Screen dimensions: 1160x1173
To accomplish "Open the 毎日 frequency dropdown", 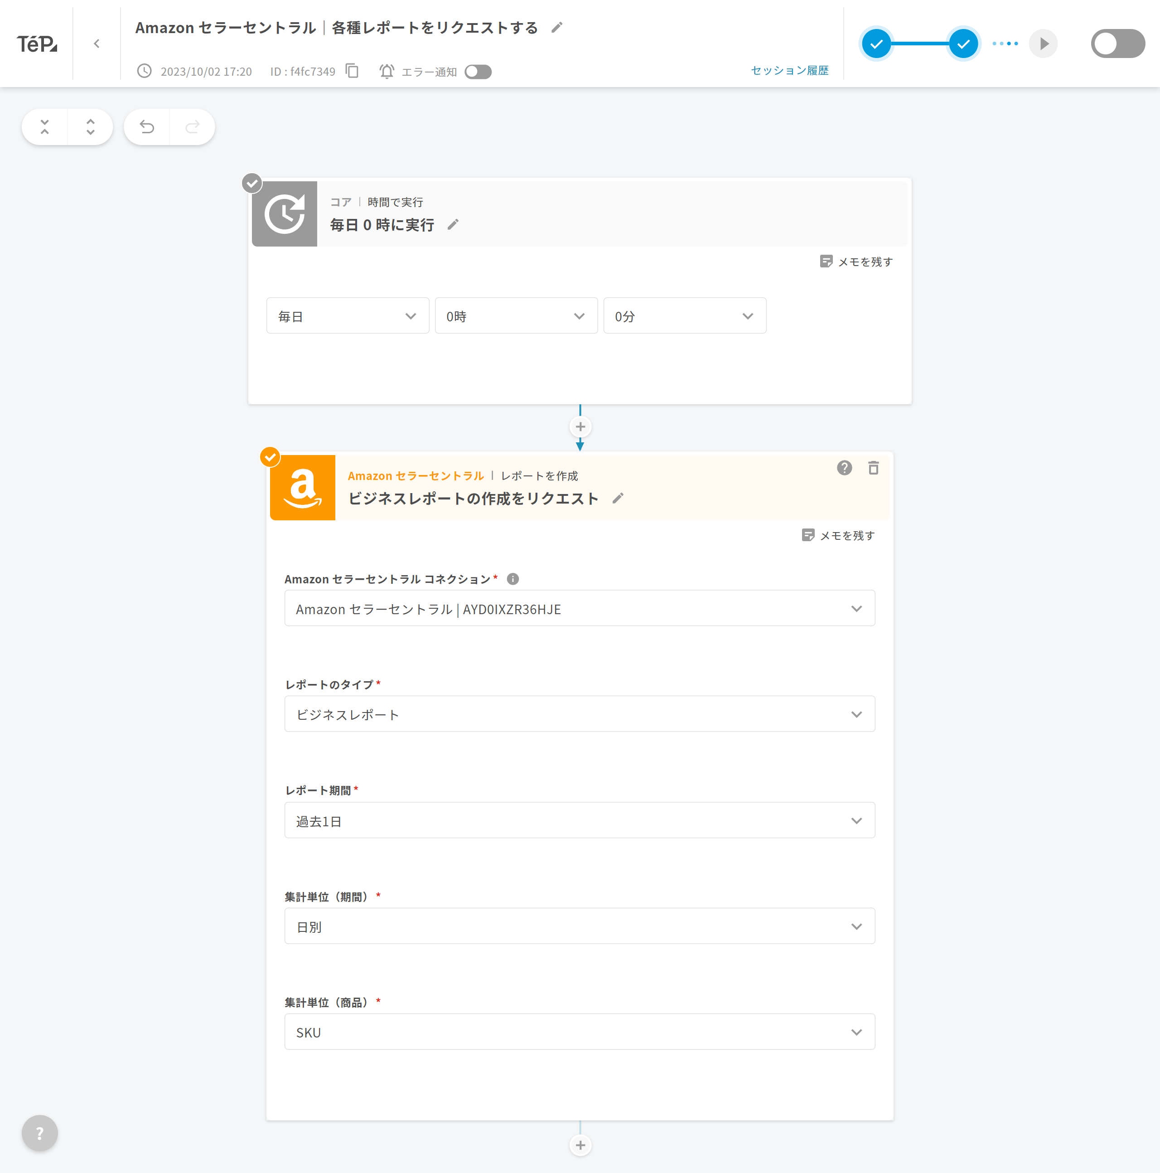I will point(347,316).
